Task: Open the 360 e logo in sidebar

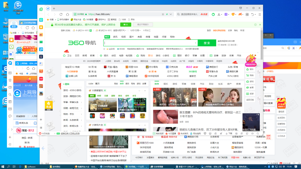Action: pos(41,9)
